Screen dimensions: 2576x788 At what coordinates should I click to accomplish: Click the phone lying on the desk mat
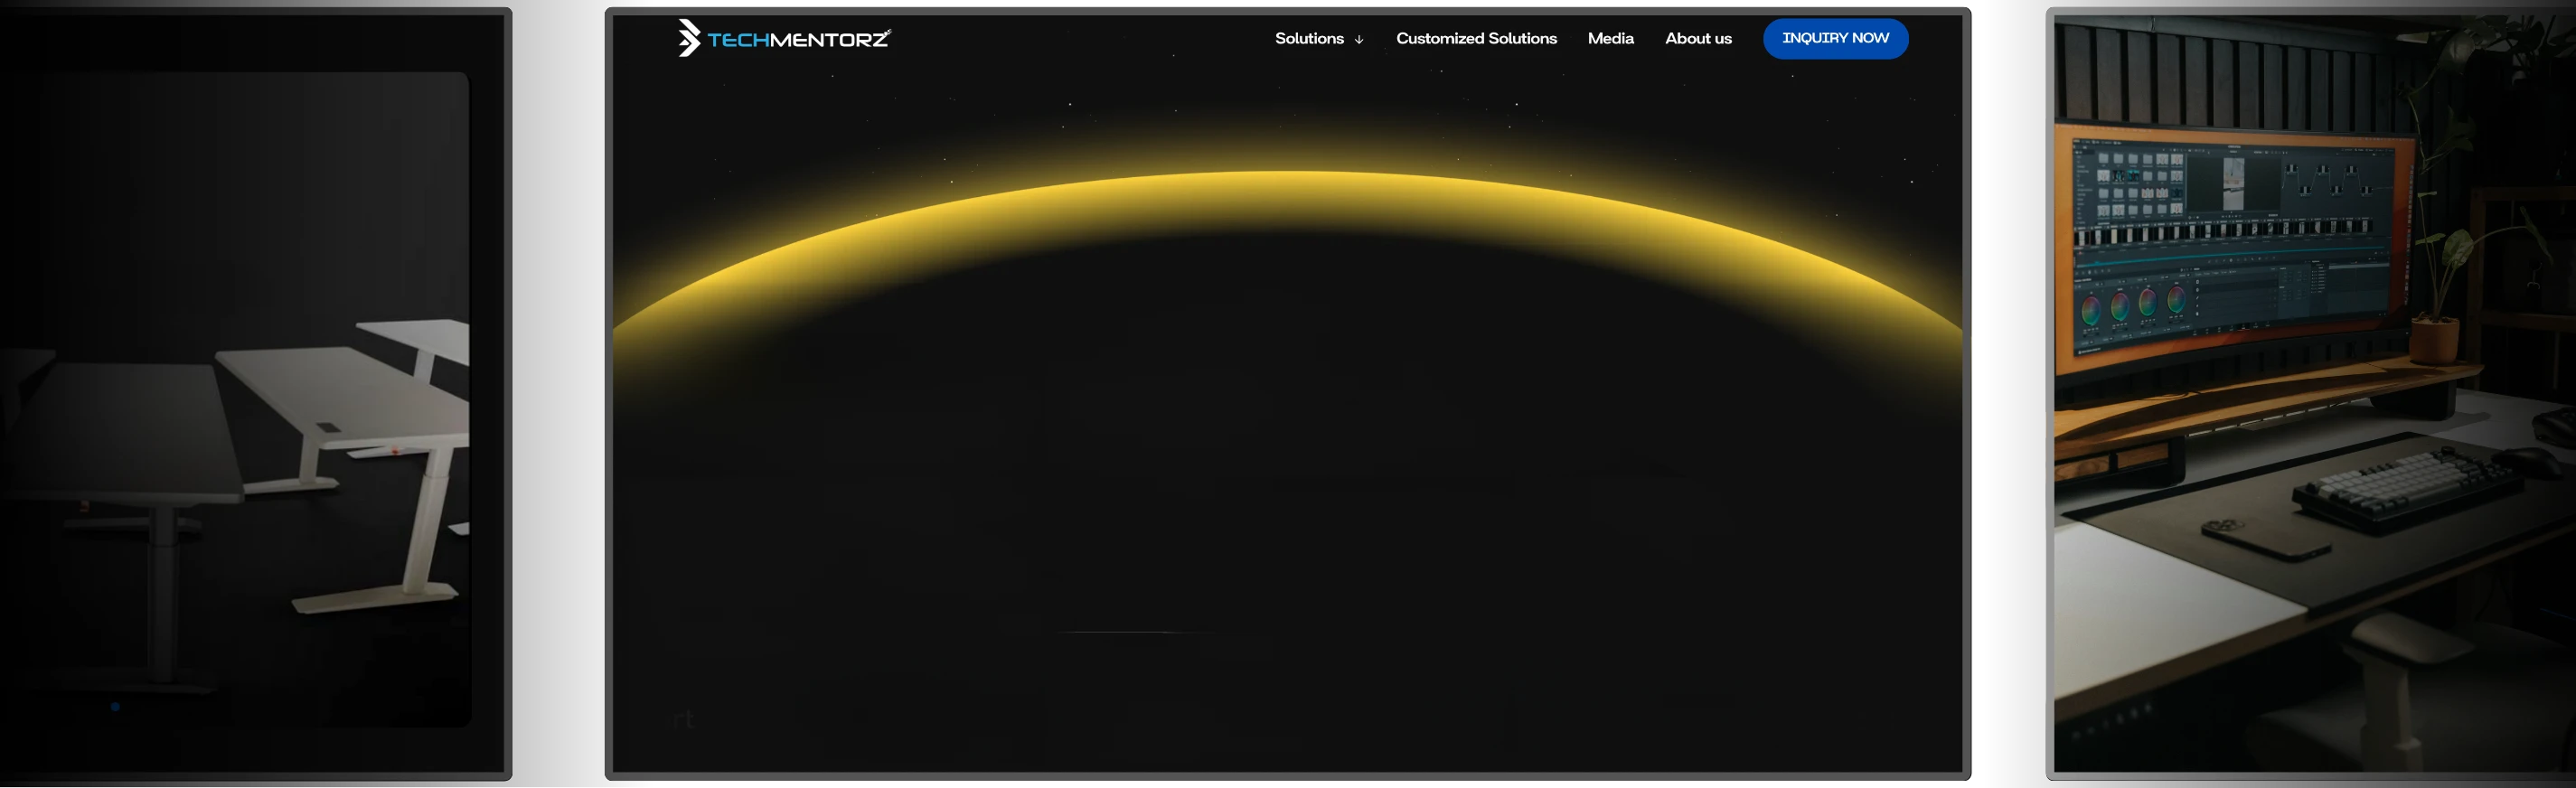(x=2262, y=541)
